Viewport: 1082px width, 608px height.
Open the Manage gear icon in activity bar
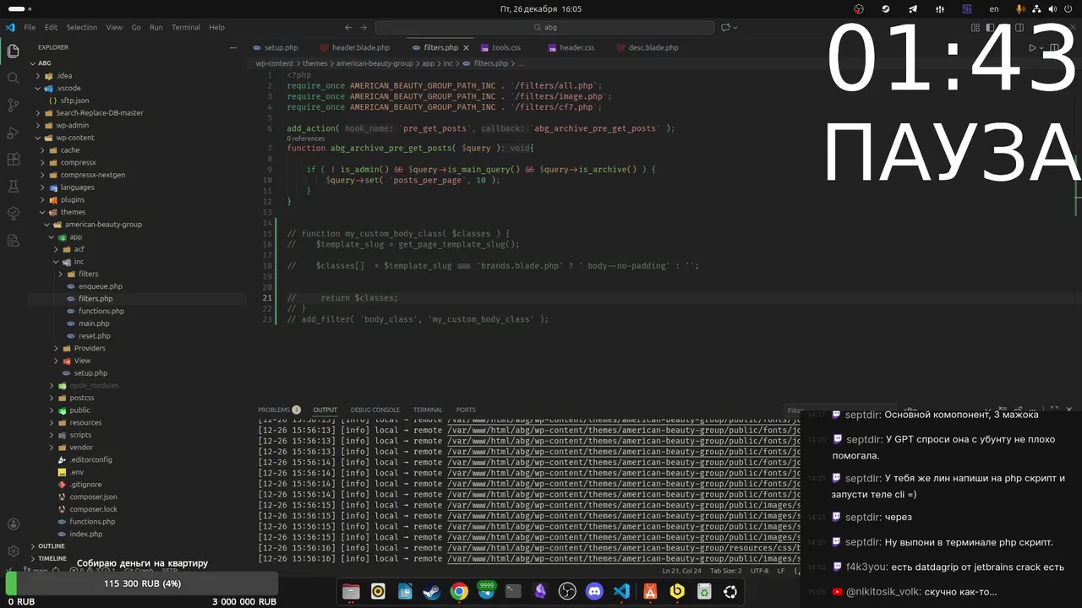[x=13, y=551]
